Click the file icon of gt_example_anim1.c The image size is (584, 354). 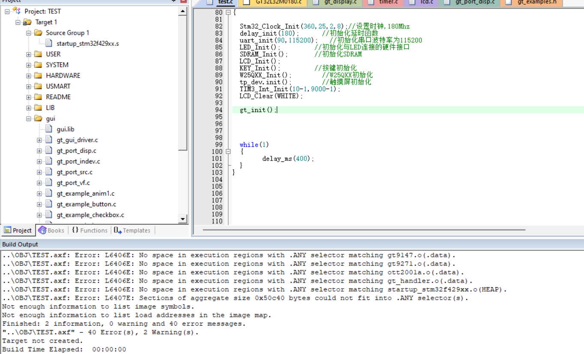click(x=49, y=193)
